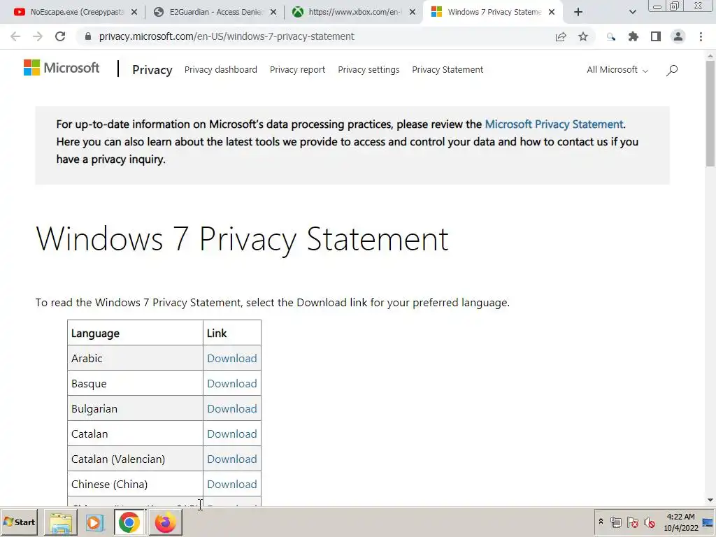Open Windows Explorer from the taskbar
716x537 pixels.
point(61,522)
